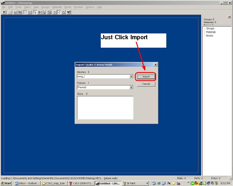Switch to vertex mode dots icon
Screen dimensions: 233x186
tap(55, 12)
